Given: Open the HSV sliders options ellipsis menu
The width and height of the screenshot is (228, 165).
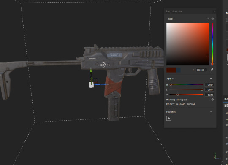Looking at the screenshot, I should click(211, 78).
